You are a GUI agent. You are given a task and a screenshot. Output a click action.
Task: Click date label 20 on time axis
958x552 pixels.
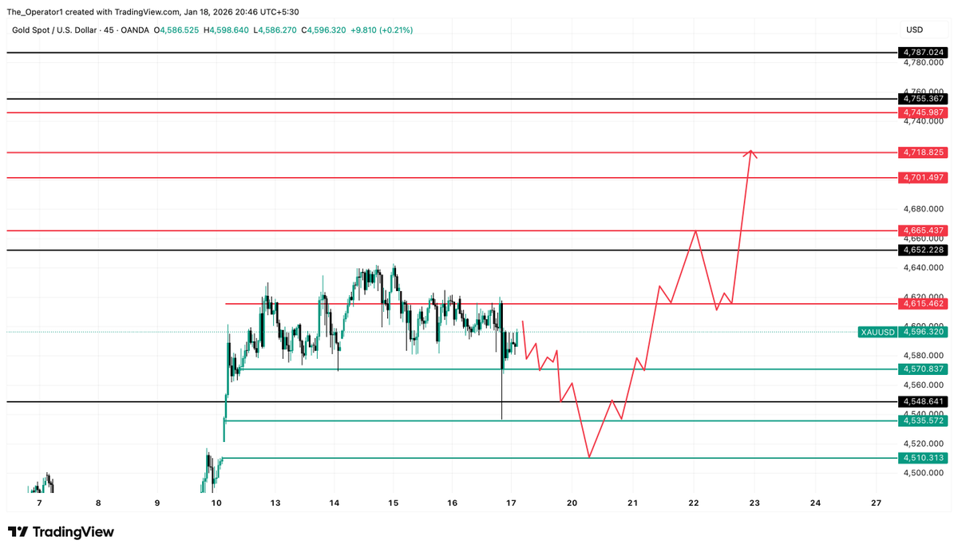(x=572, y=503)
